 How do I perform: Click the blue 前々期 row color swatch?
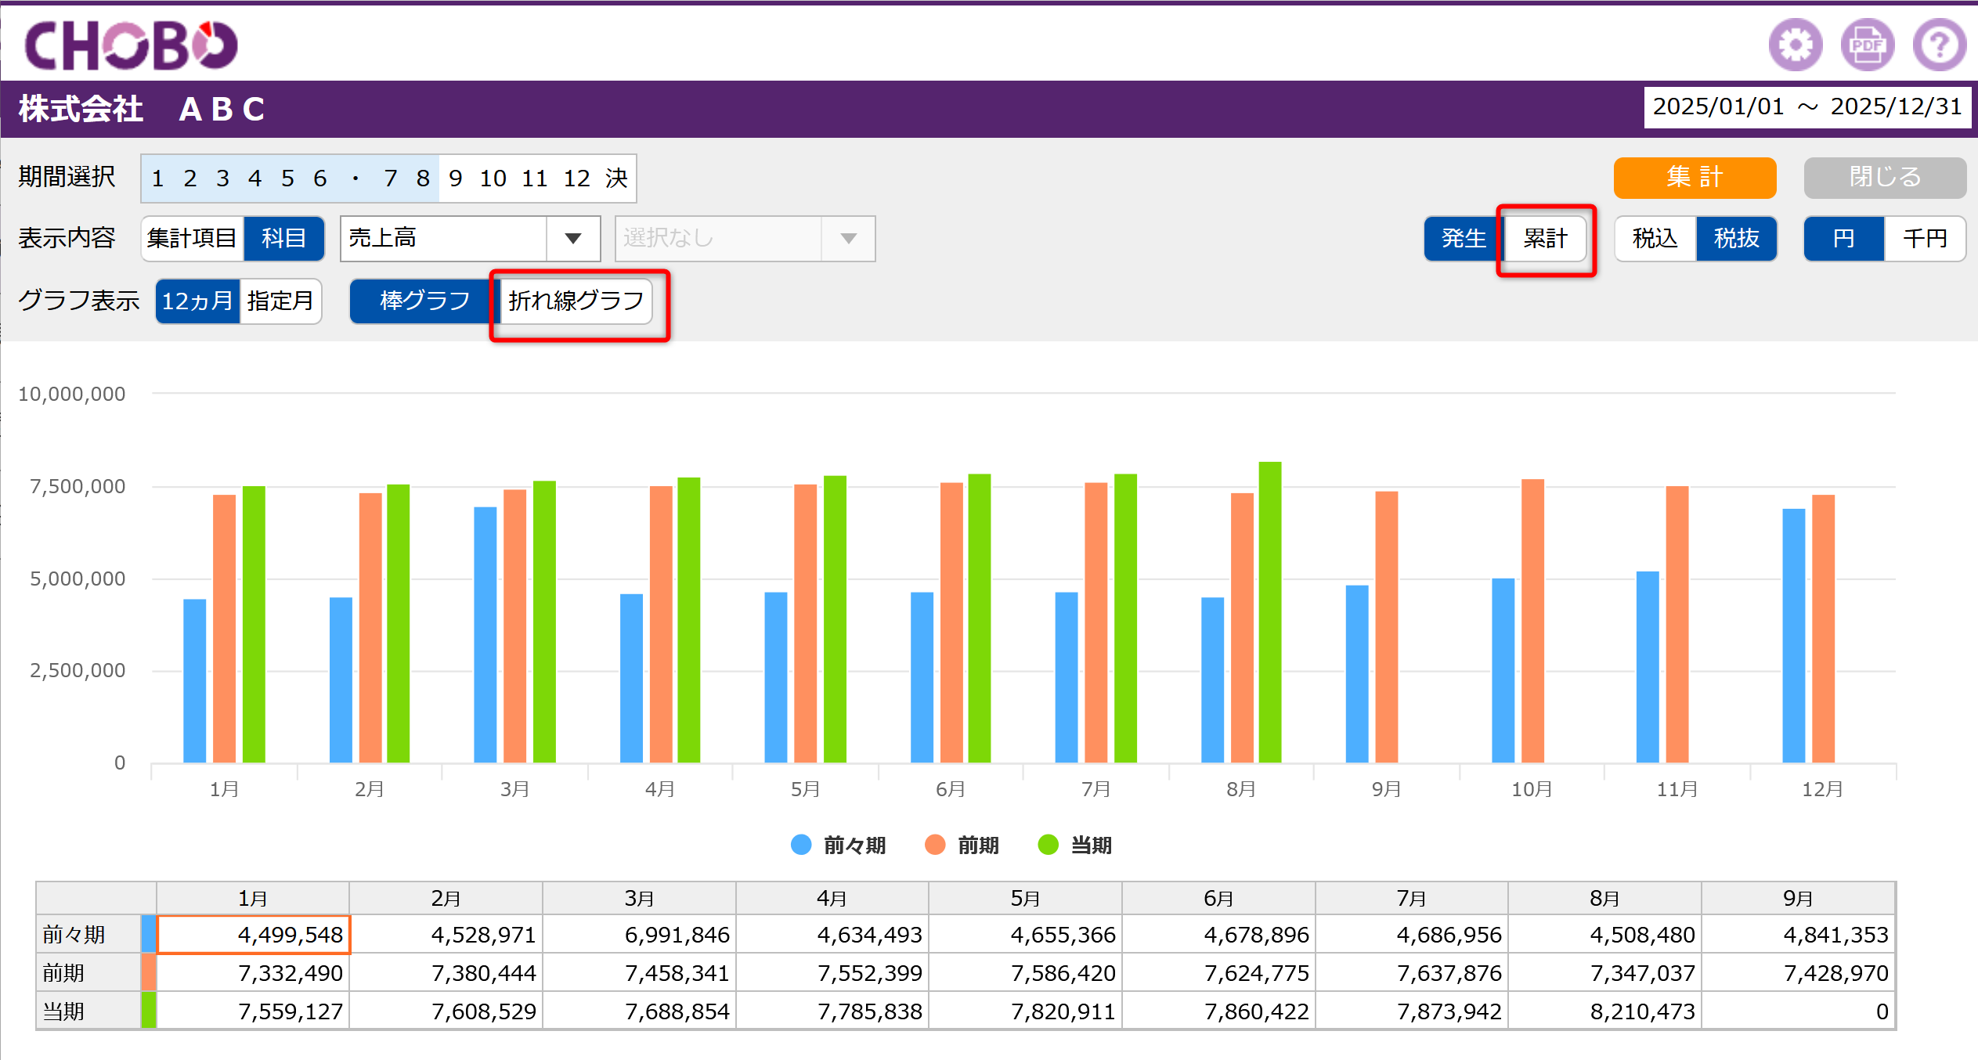coord(149,934)
